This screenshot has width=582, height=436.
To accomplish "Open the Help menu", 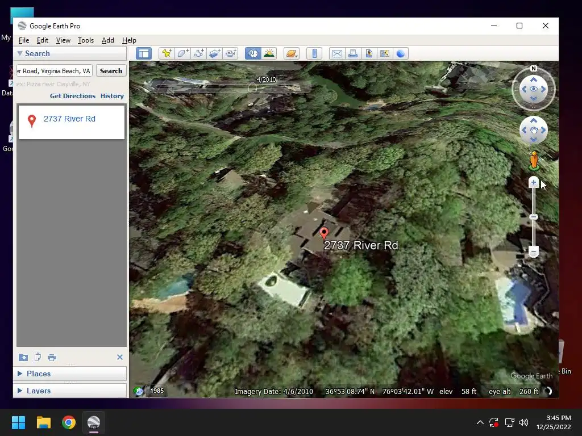I will pos(129,40).
